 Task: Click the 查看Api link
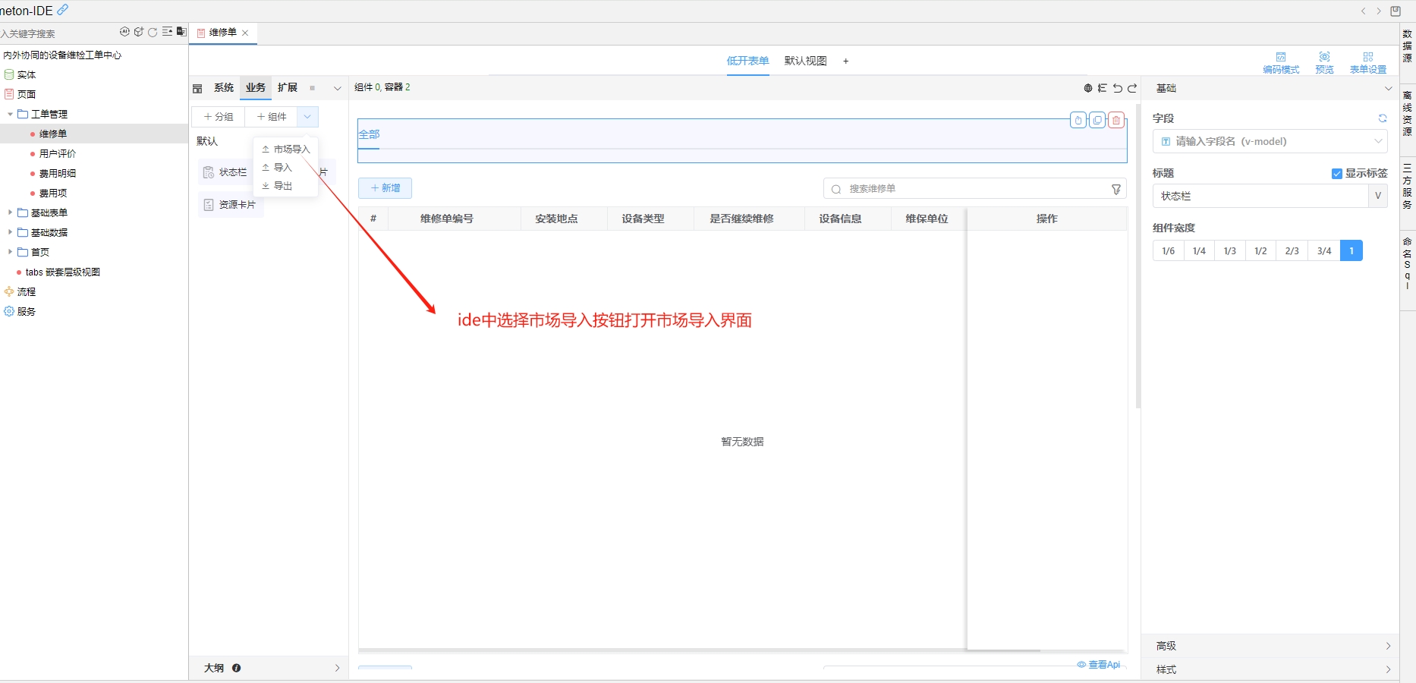1099,665
